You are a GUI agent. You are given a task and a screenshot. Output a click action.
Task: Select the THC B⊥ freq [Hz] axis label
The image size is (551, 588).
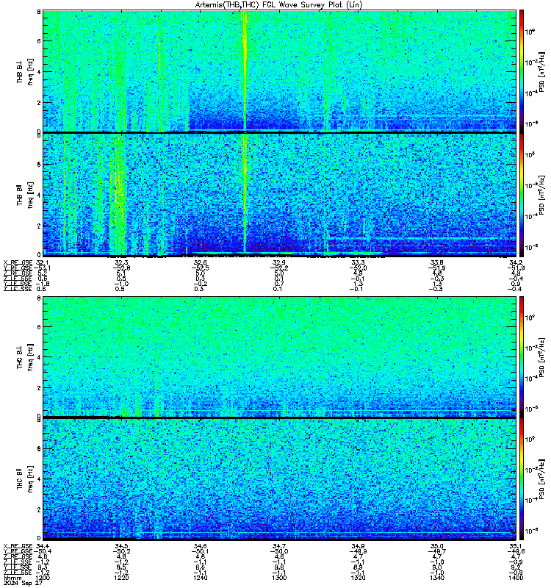point(25,357)
